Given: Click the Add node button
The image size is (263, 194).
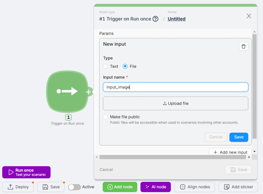Looking at the screenshot, I should coord(120,187).
